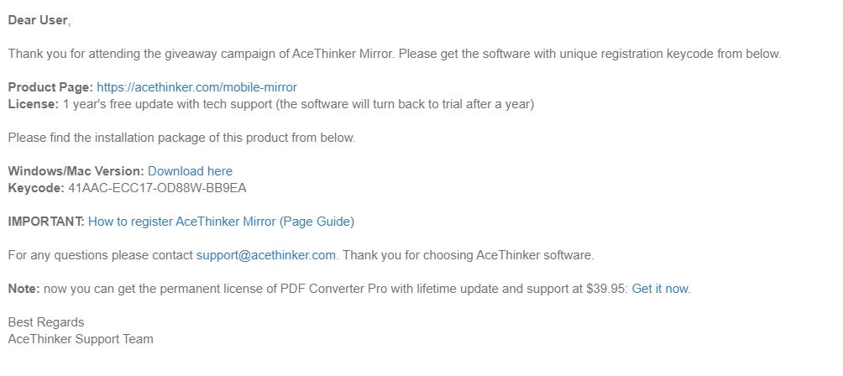Click the "Download here" link
The image size is (843, 376).
coord(190,171)
